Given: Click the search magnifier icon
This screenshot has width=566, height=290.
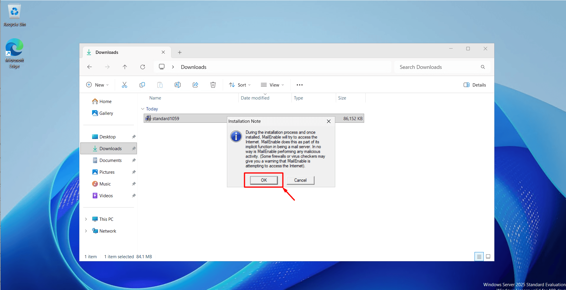Looking at the screenshot, I should click(483, 67).
